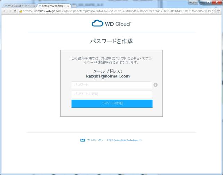Click the パスワードを作成 heading
The width and height of the screenshot is (223, 175).
click(111, 41)
